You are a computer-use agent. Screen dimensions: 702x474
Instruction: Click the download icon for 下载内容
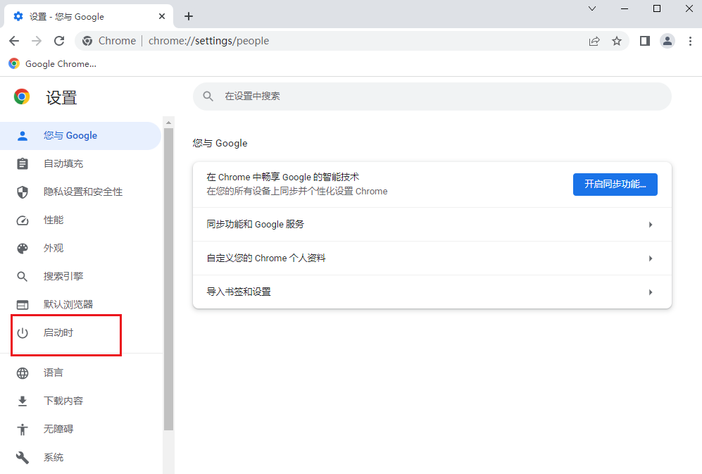click(x=23, y=401)
